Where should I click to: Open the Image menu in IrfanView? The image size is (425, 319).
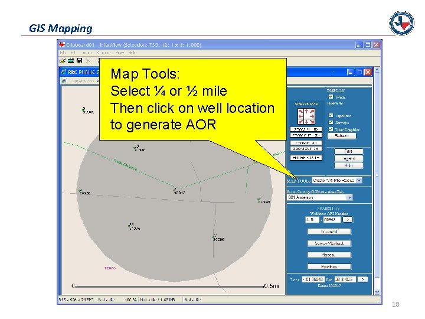(x=86, y=53)
